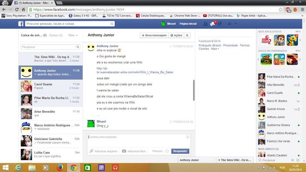Click the friend requests icon in header
306x172 pixels.
click(205, 24)
